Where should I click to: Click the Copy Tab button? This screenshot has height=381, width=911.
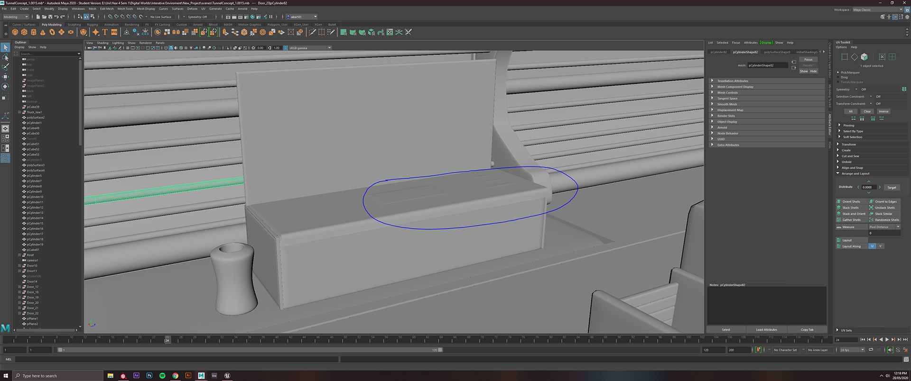(x=807, y=329)
